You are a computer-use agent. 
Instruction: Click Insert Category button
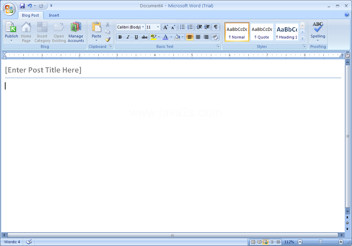click(x=42, y=32)
